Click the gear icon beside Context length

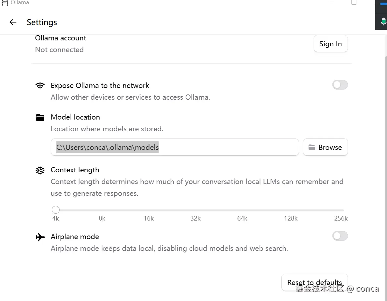[x=40, y=170]
